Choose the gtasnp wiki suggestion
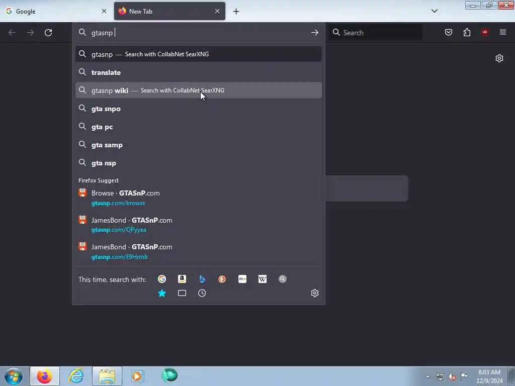515x386 pixels. tap(198, 90)
